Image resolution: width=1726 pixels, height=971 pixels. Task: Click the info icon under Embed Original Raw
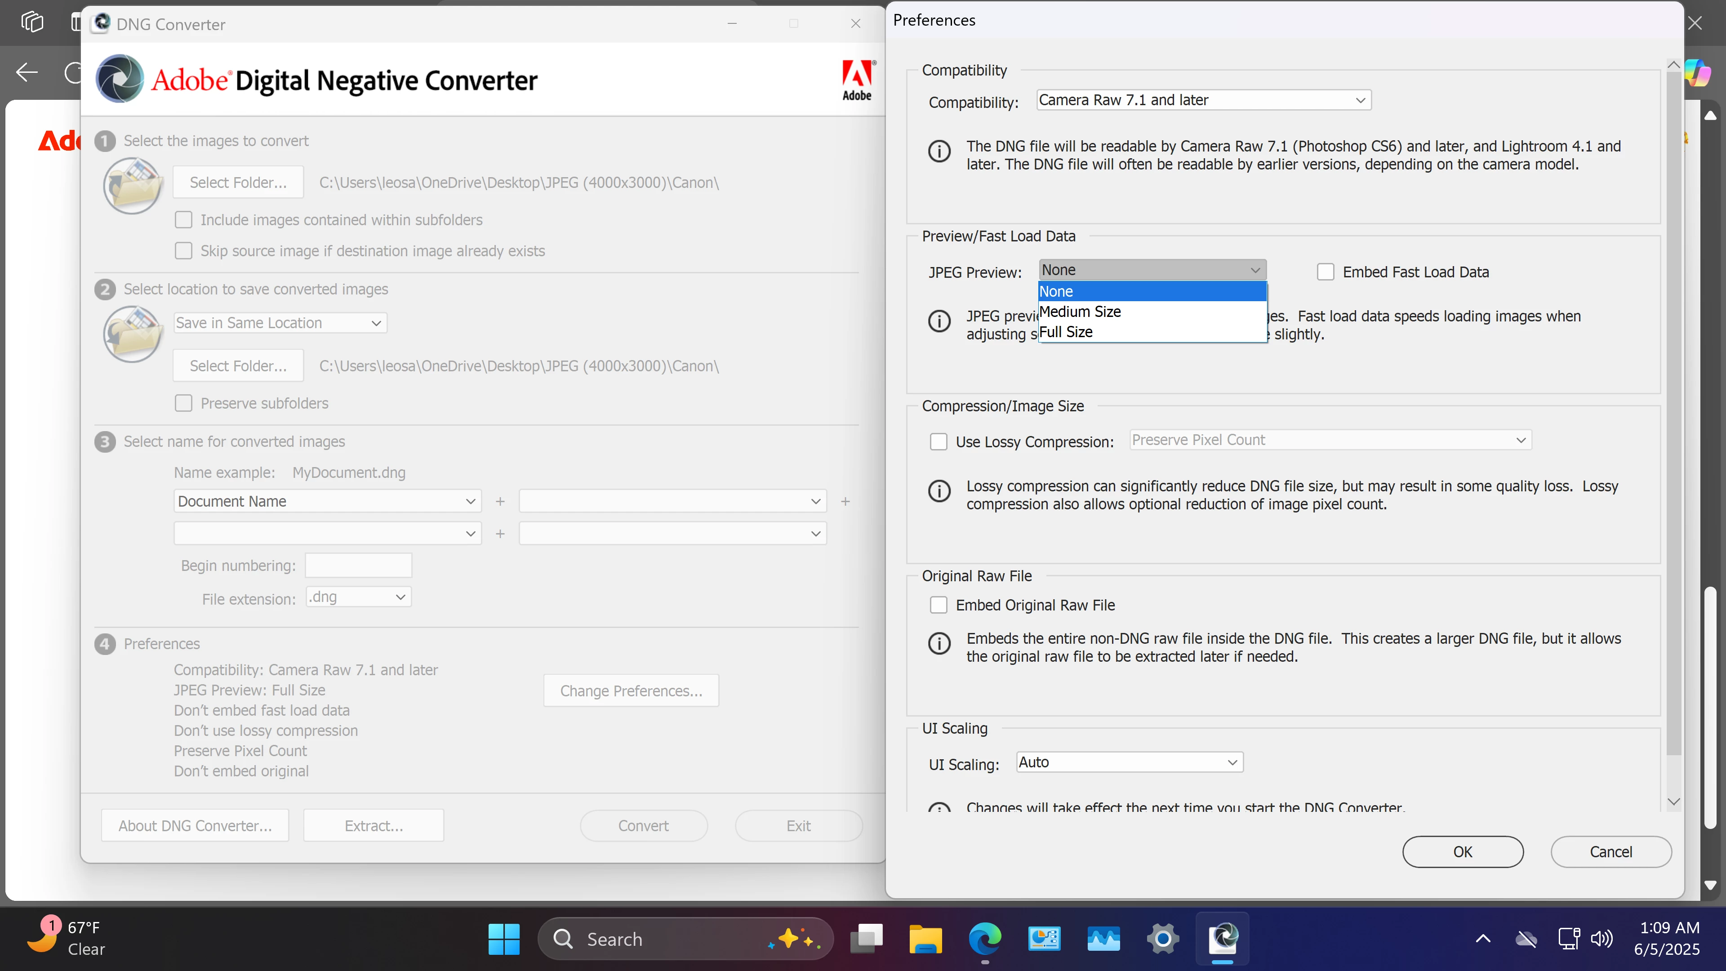point(939,643)
